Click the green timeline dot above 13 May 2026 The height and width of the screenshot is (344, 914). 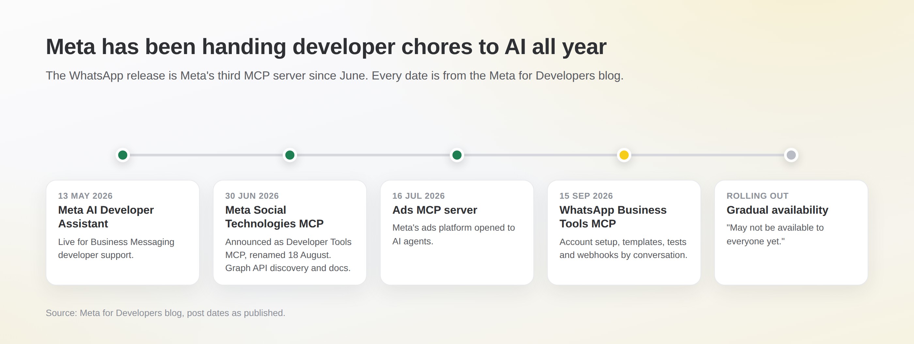[x=123, y=155]
